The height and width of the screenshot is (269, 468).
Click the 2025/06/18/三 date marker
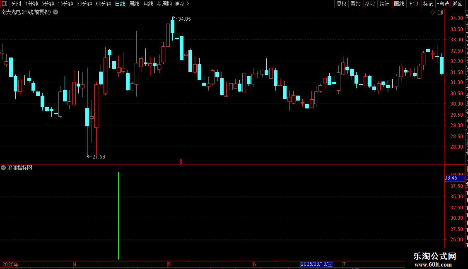316,264
